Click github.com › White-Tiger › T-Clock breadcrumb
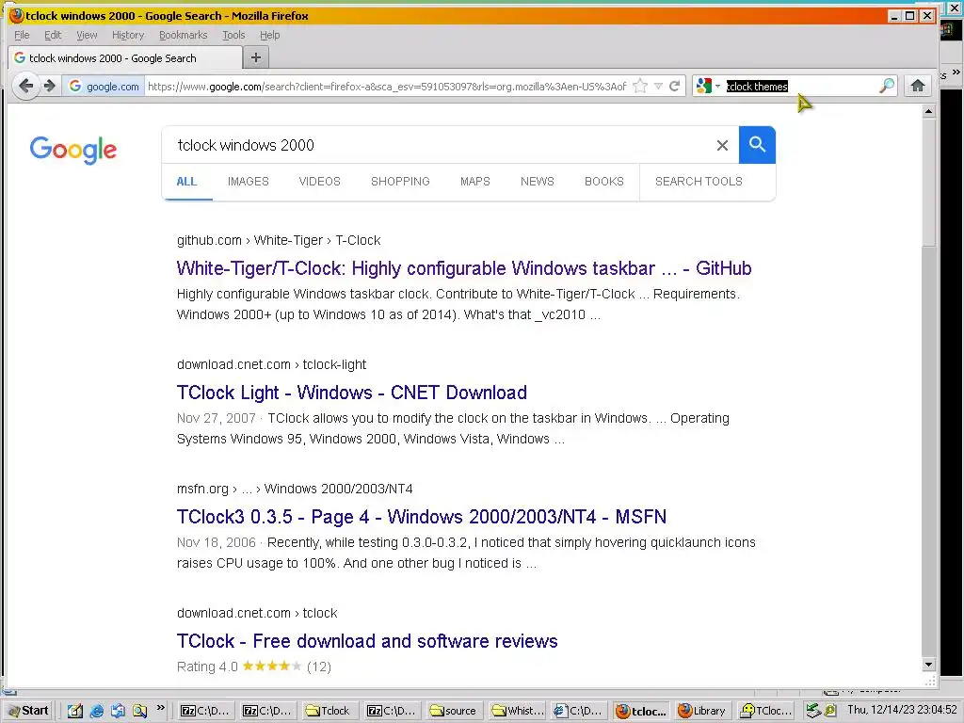This screenshot has width=964, height=723. click(279, 240)
